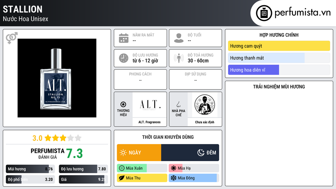Click the sun icon for Mùa Hạ
This screenshot has height=189, width=336.
(174, 168)
